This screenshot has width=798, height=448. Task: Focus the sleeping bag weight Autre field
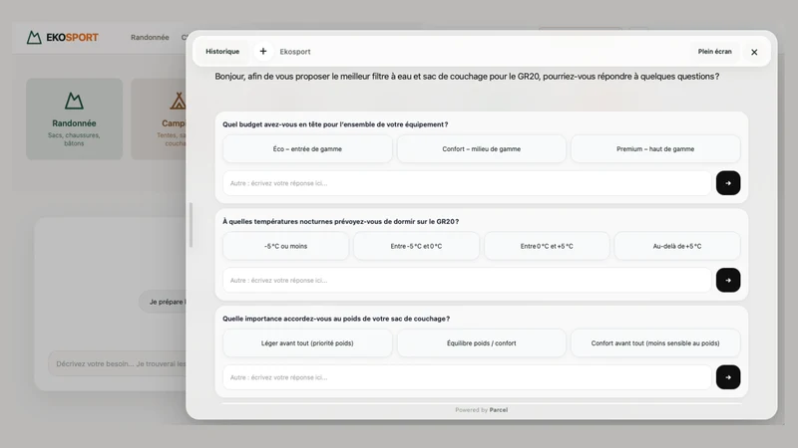[x=467, y=377]
